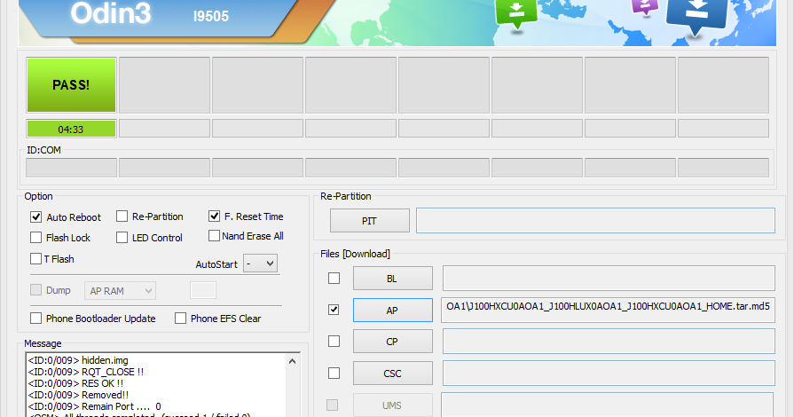
Task: Click the 'RQT_CLOSE !!' log line
Action: pos(86,372)
